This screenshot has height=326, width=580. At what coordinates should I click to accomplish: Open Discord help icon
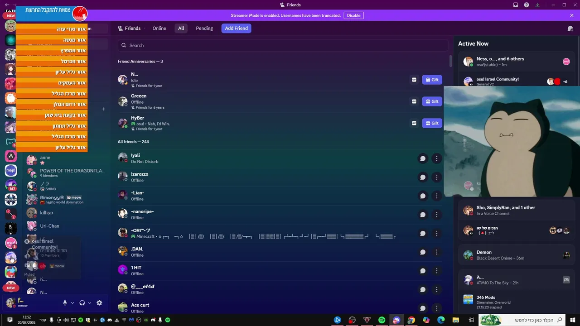pos(527,5)
